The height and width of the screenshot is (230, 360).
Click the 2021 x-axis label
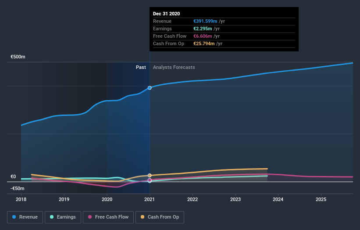click(150, 199)
